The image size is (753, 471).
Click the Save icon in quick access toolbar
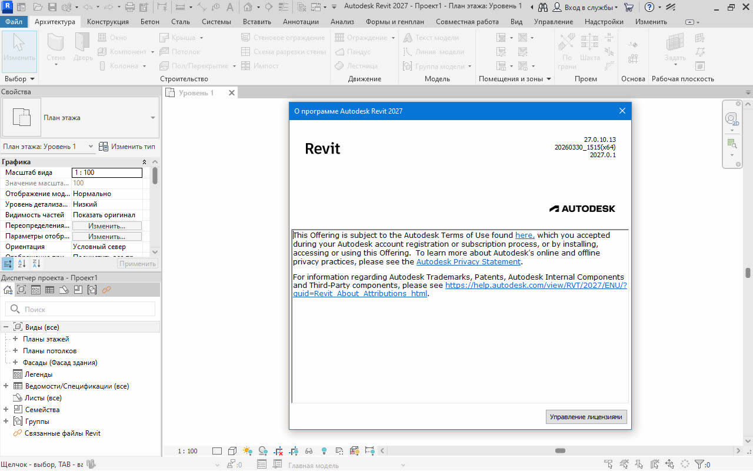(52, 7)
